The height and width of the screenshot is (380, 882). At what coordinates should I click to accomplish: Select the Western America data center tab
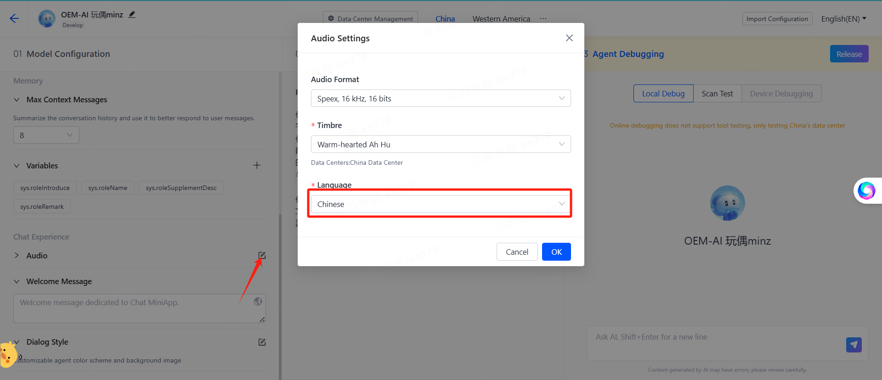click(x=501, y=19)
